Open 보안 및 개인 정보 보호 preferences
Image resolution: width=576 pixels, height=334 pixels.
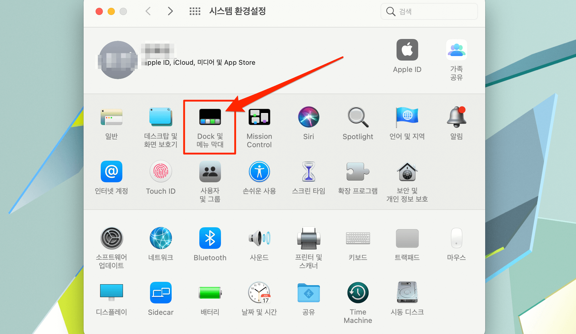point(407,172)
